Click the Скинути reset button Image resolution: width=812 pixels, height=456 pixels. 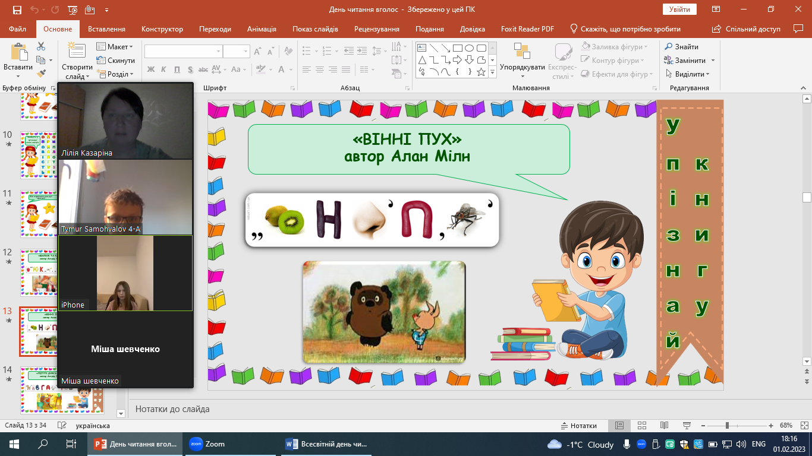115,60
